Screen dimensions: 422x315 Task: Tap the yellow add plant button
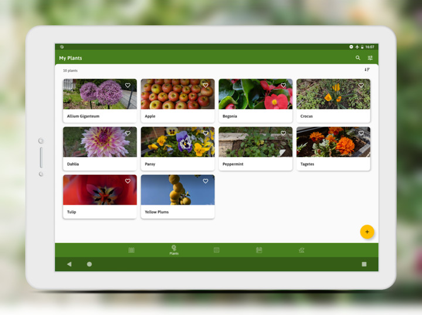pyautogui.click(x=367, y=232)
